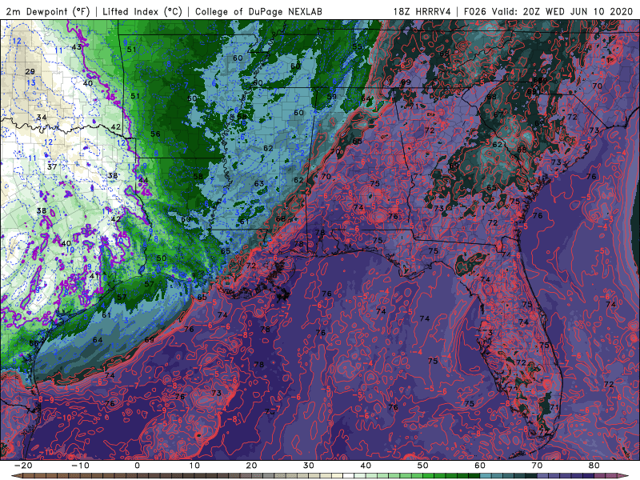Click the dewpoint value 55 on map

357,46
